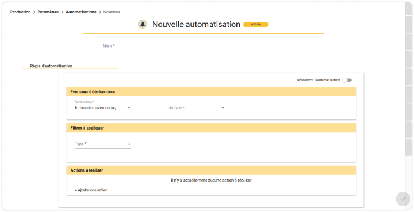This screenshot has width=414, height=212.
Task: Click the Actions à réaliser header
Action: tap(211, 170)
